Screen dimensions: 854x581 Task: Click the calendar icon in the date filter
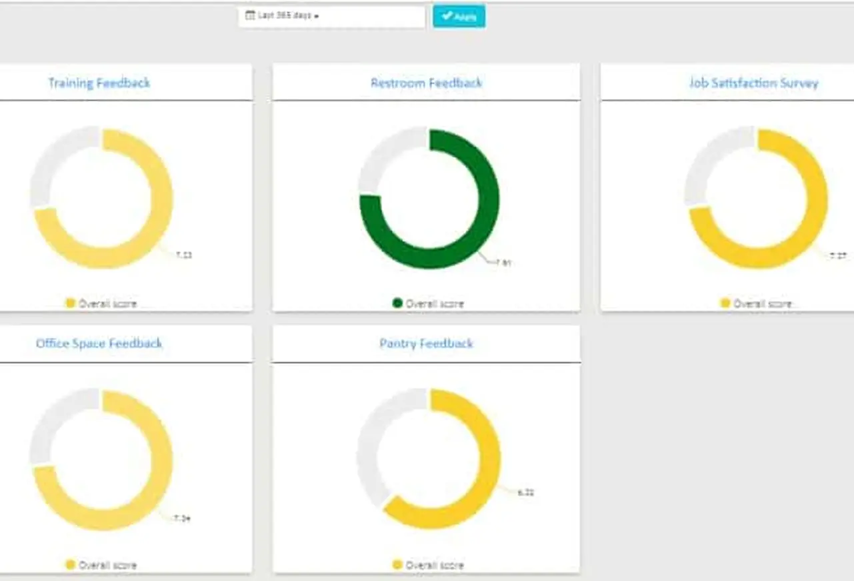coord(250,15)
